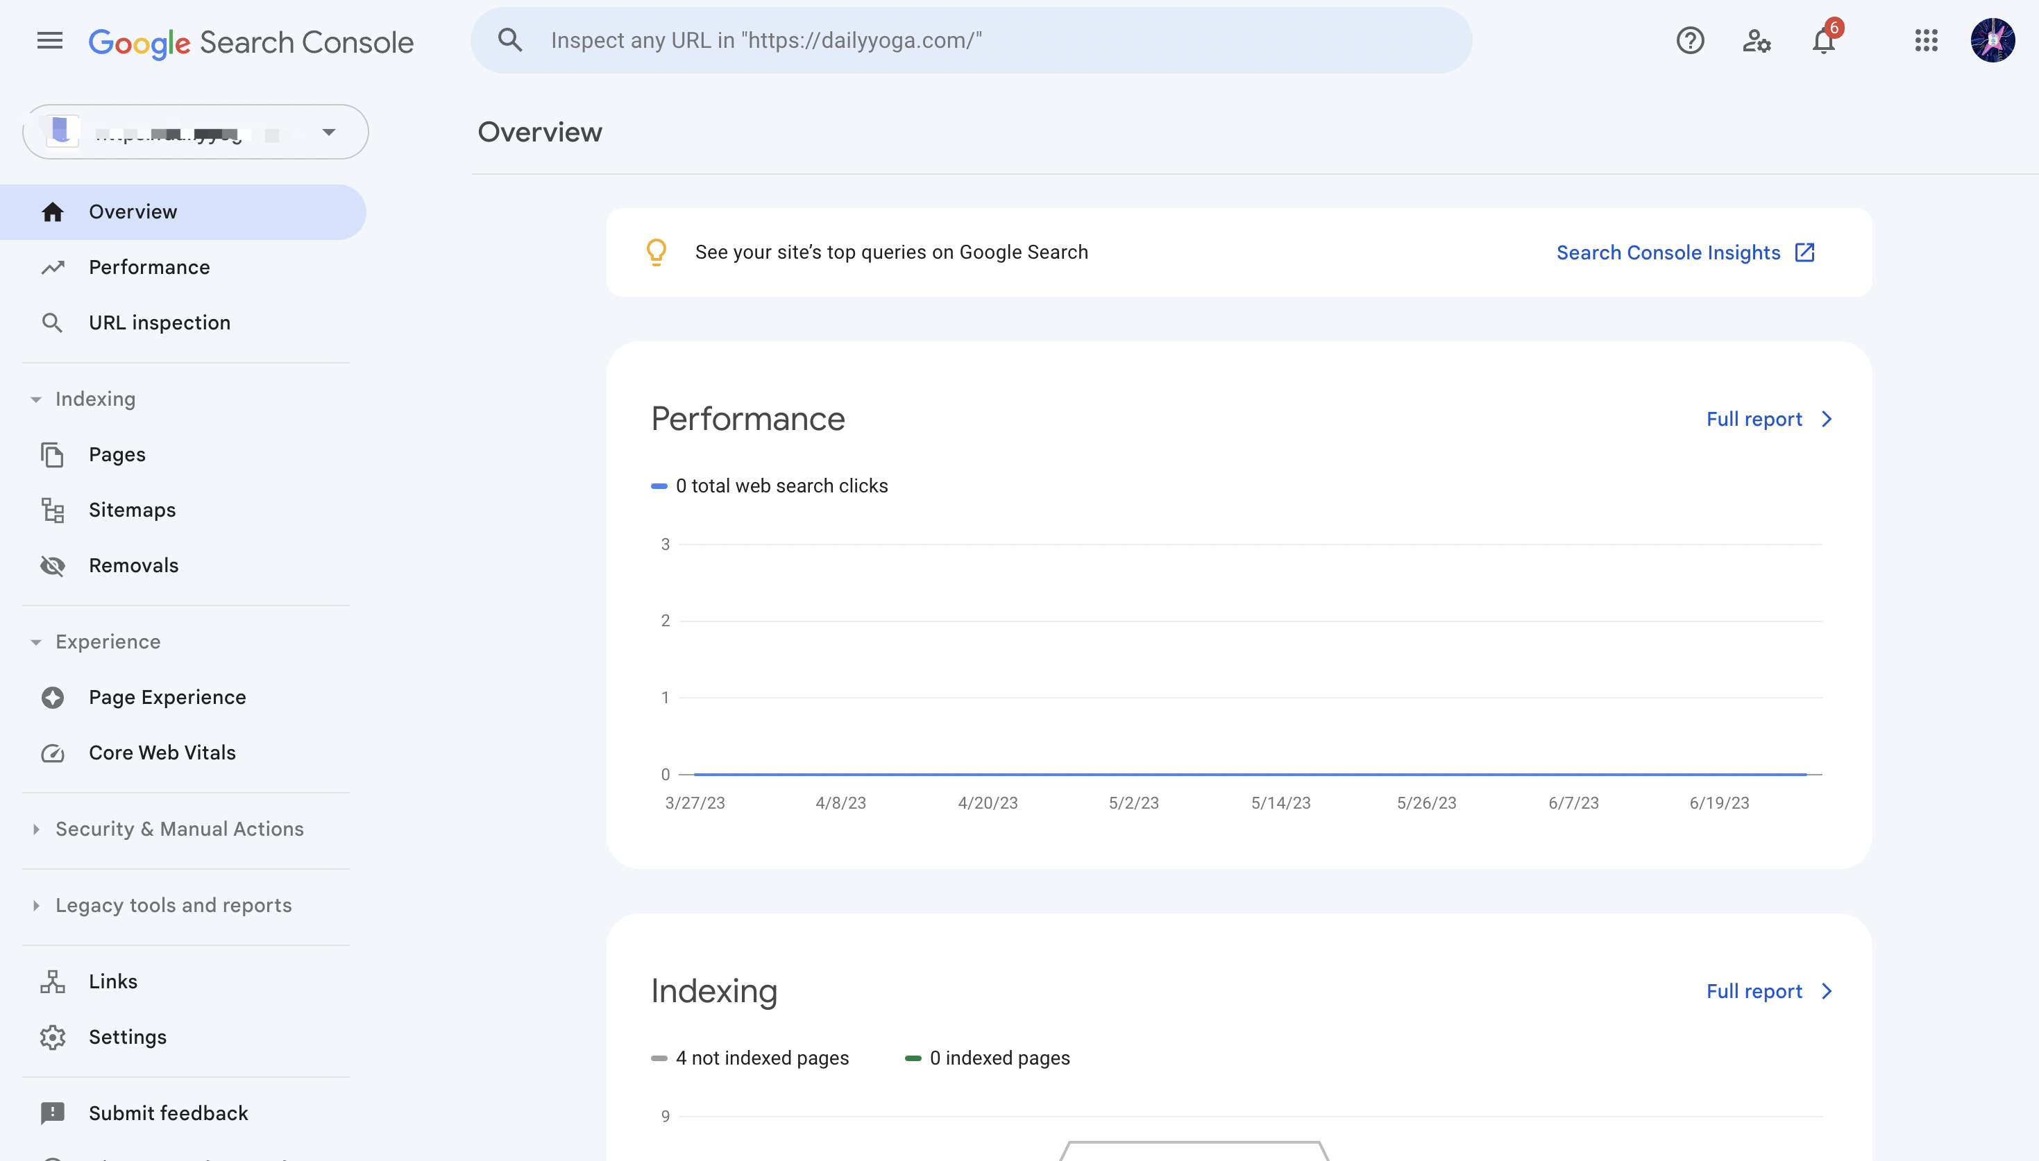Viewport: 2039px width, 1161px height.
Task: Click Submit feedback link
Action: click(x=167, y=1113)
